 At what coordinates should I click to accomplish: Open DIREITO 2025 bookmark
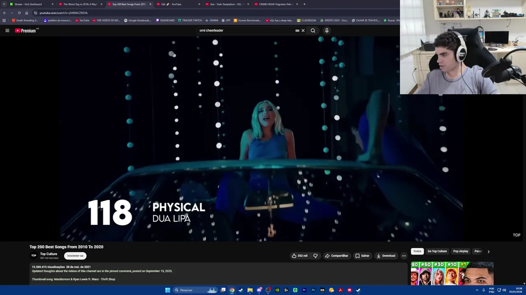pos(334,20)
